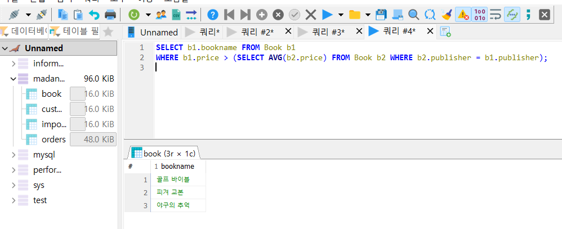Toggle the word wrap icon
The image size is (562, 229).
click(496, 15)
